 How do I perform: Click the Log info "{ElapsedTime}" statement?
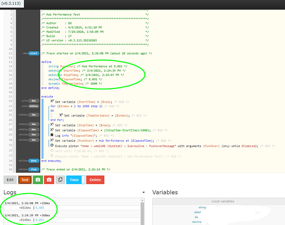tap(76, 135)
